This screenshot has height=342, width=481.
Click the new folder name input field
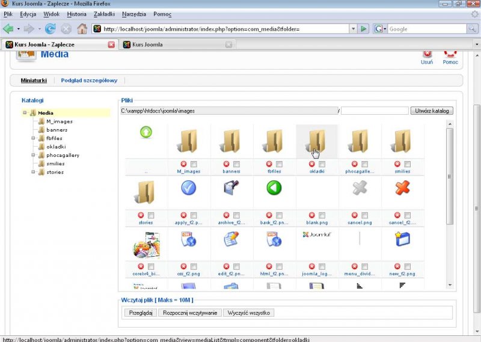pos(375,111)
